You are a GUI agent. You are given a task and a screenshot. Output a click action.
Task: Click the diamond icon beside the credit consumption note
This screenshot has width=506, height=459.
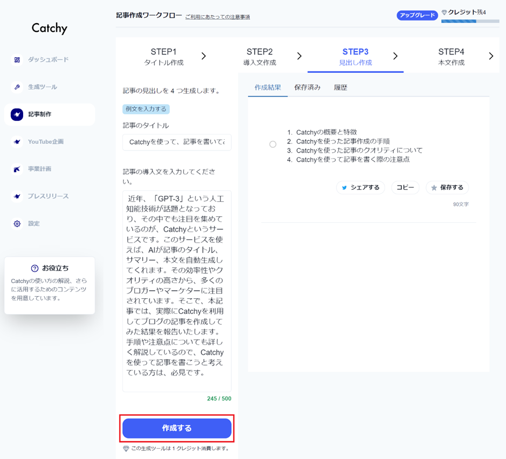coord(126,448)
